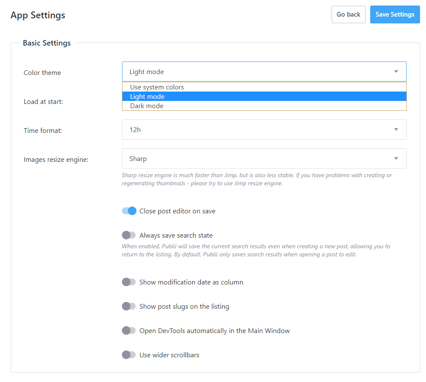The height and width of the screenshot is (382, 426).
Task: Click the Go back button
Action: click(x=348, y=14)
